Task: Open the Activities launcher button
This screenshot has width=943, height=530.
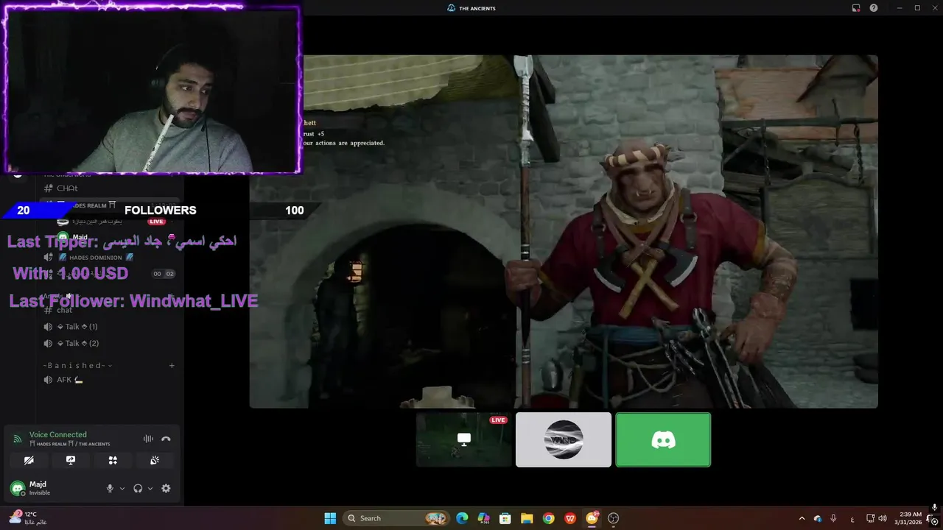Action: 113,460
